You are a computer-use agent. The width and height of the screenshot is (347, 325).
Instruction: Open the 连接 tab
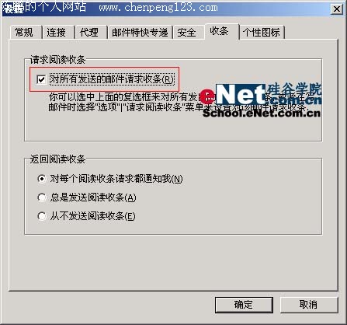click(58, 33)
